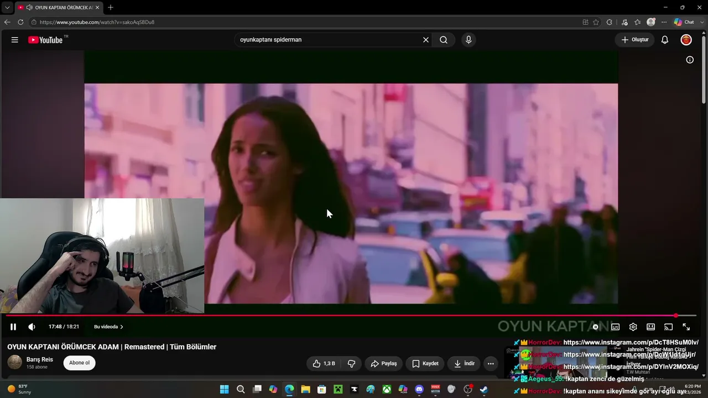Seek on the red video progress bar
Image resolution: width=708 pixels, height=398 pixels.
click(351, 316)
